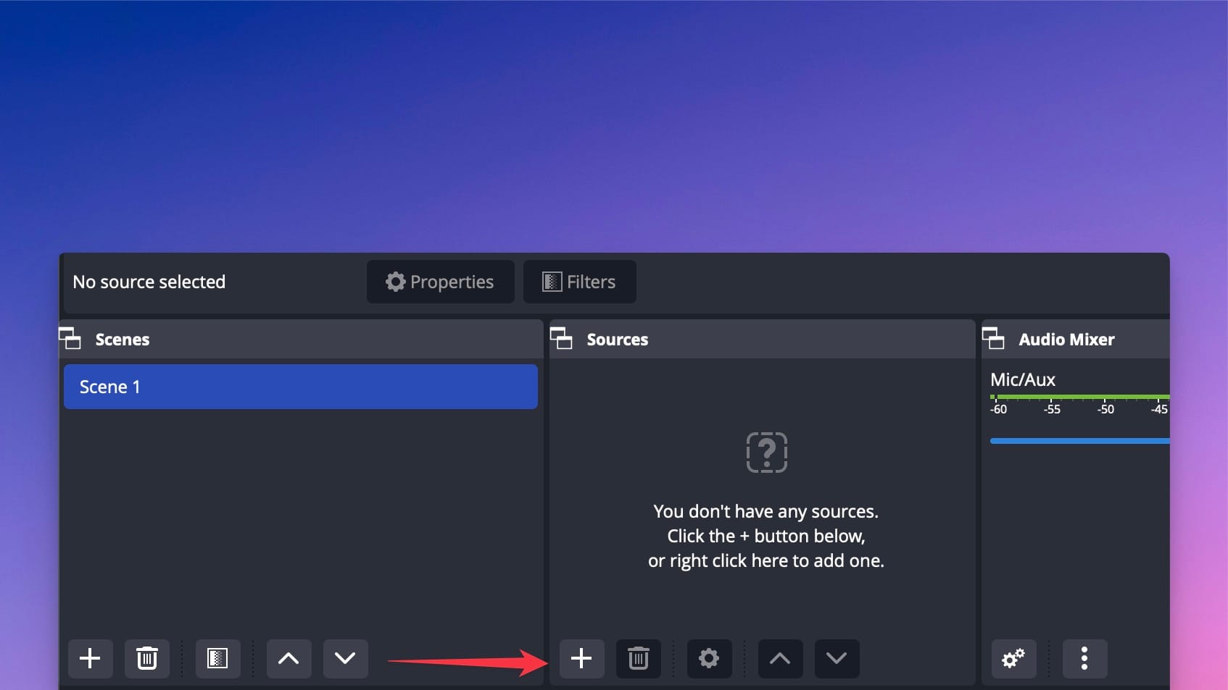Image resolution: width=1228 pixels, height=690 pixels.
Task: Open the Properties button
Action: [x=440, y=282]
